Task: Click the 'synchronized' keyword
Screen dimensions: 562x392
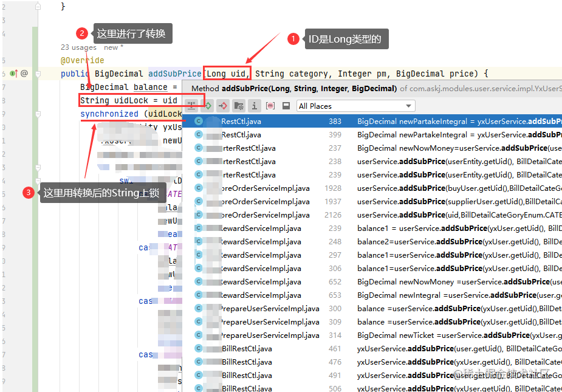Action: (109, 114)
